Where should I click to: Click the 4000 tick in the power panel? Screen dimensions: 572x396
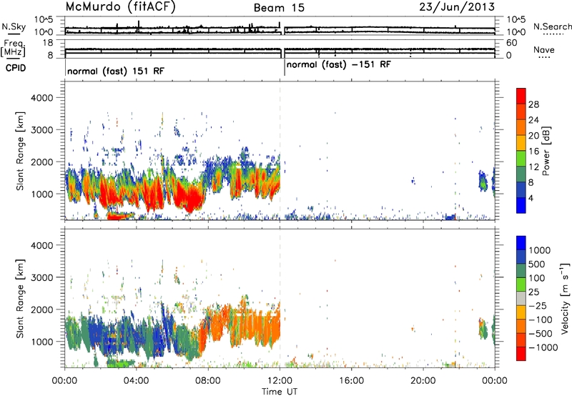pos(41,98)
